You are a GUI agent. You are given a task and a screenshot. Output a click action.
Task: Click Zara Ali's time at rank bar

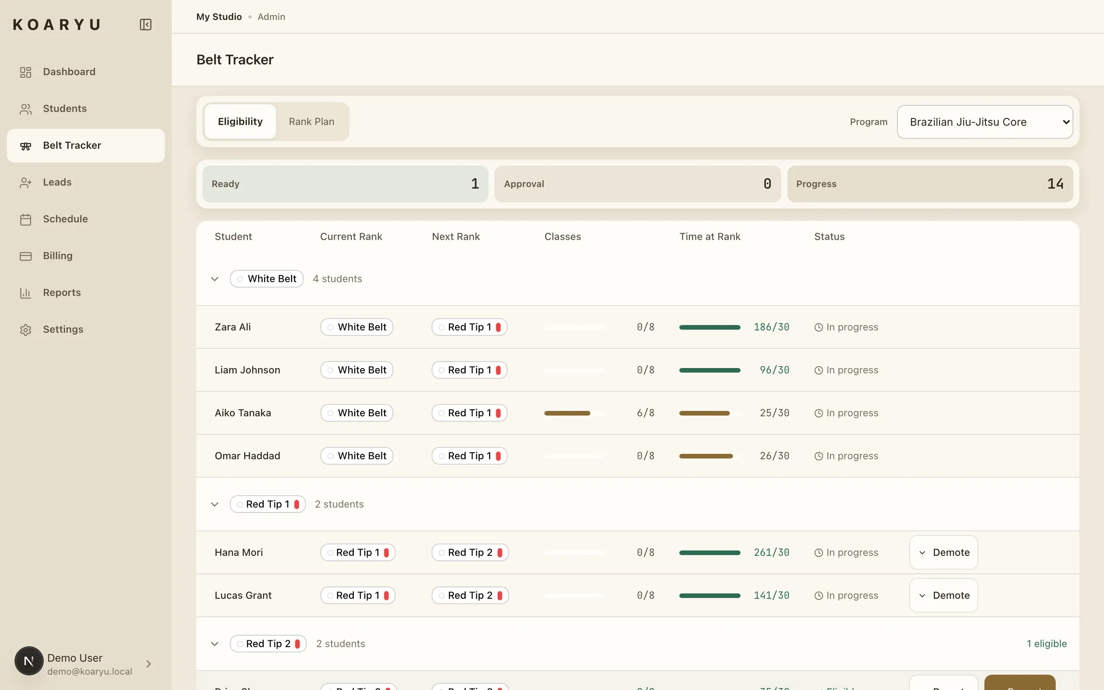pos(710,327)
